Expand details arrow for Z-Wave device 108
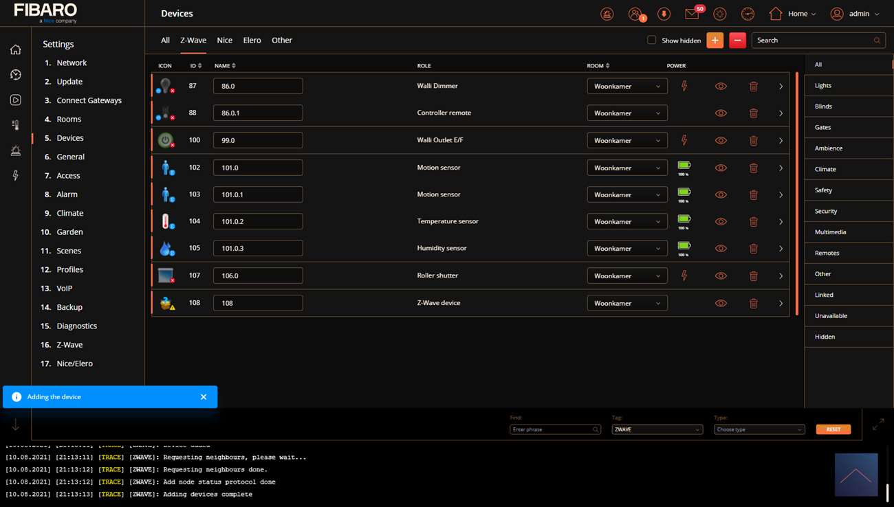Viewport: 894px width, 507px height. coord(781,303)
